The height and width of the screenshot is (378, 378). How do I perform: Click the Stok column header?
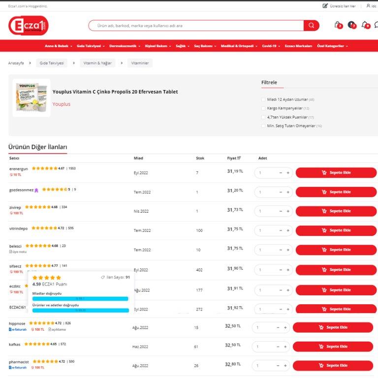[200, 158]
